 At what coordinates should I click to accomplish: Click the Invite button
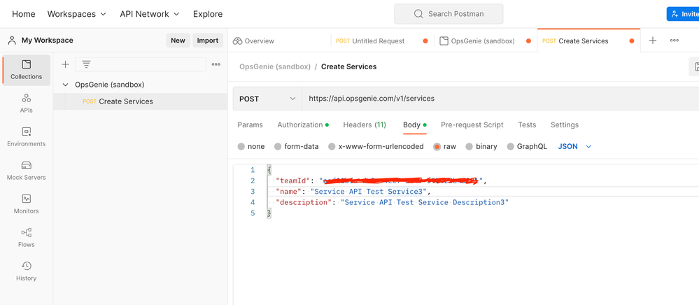[x=683, y=14]
